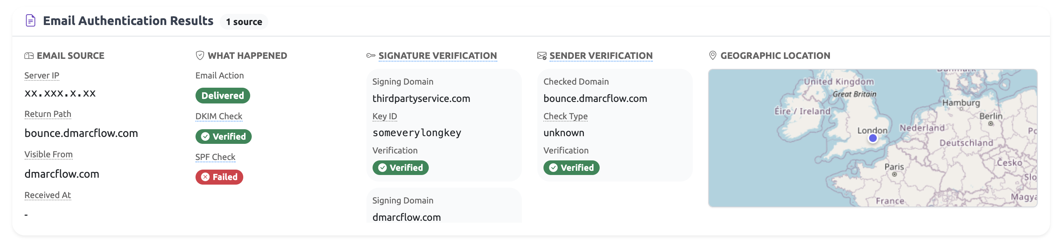1060x250 pixels.
Task: Click the shield icon next to What Happened
Action: point(200,55)
